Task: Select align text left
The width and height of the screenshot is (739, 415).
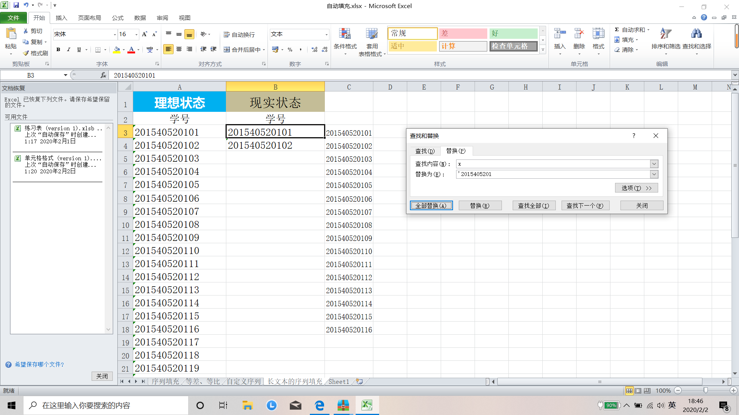Action: [168, 49]
